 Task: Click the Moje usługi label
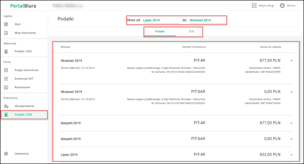266,6
